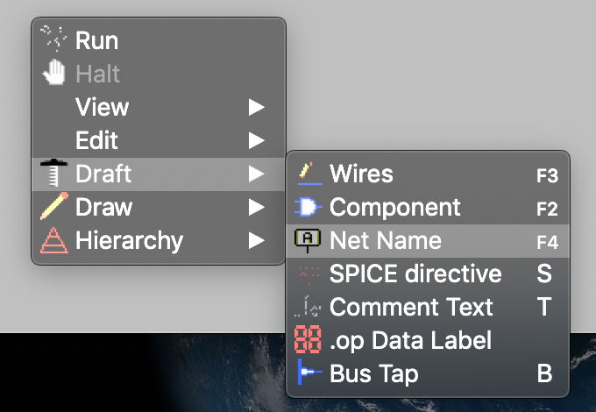Click the Wires pencil icon
The width and height of the screenshot is (596, 412).
[309, 174]
